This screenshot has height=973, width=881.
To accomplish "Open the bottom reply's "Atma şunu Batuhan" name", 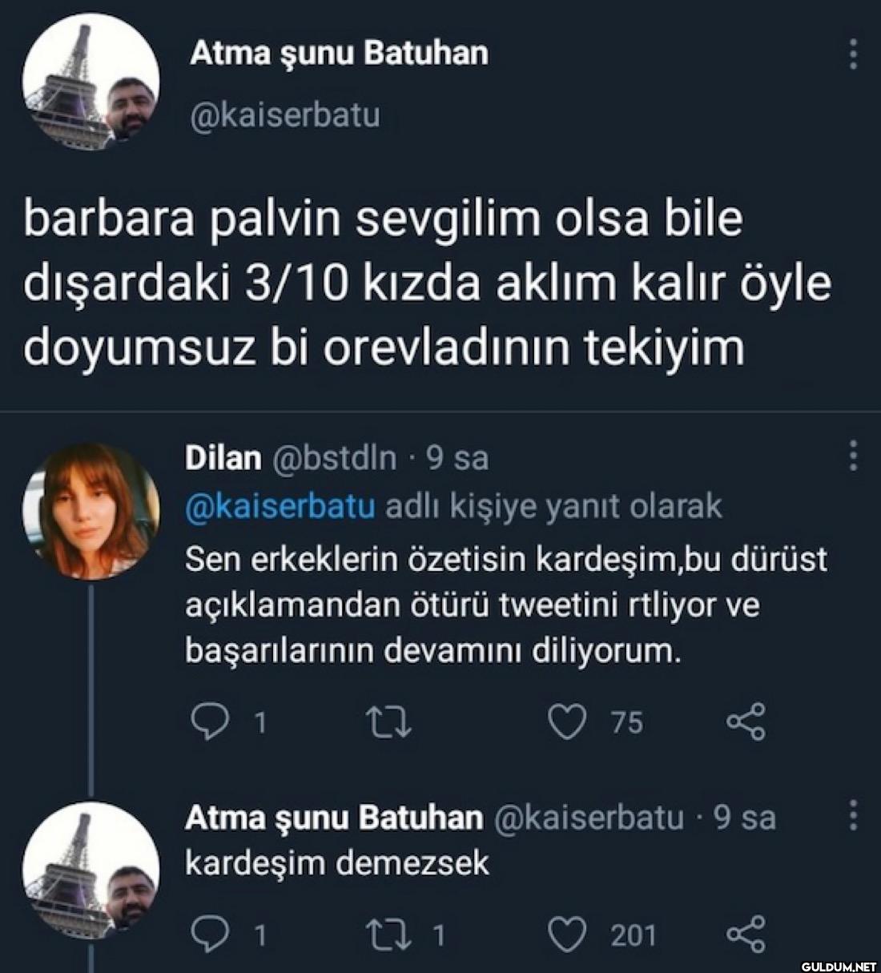I will (x=334, y=818).
